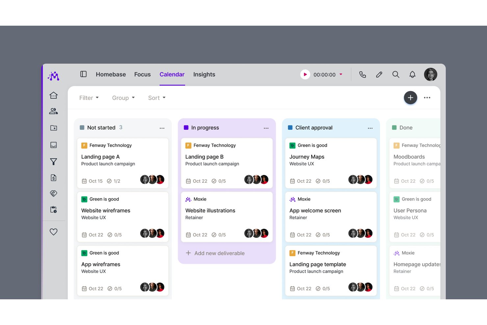Open the Landing page A card

pyautogui.click(x=123, y=163)
